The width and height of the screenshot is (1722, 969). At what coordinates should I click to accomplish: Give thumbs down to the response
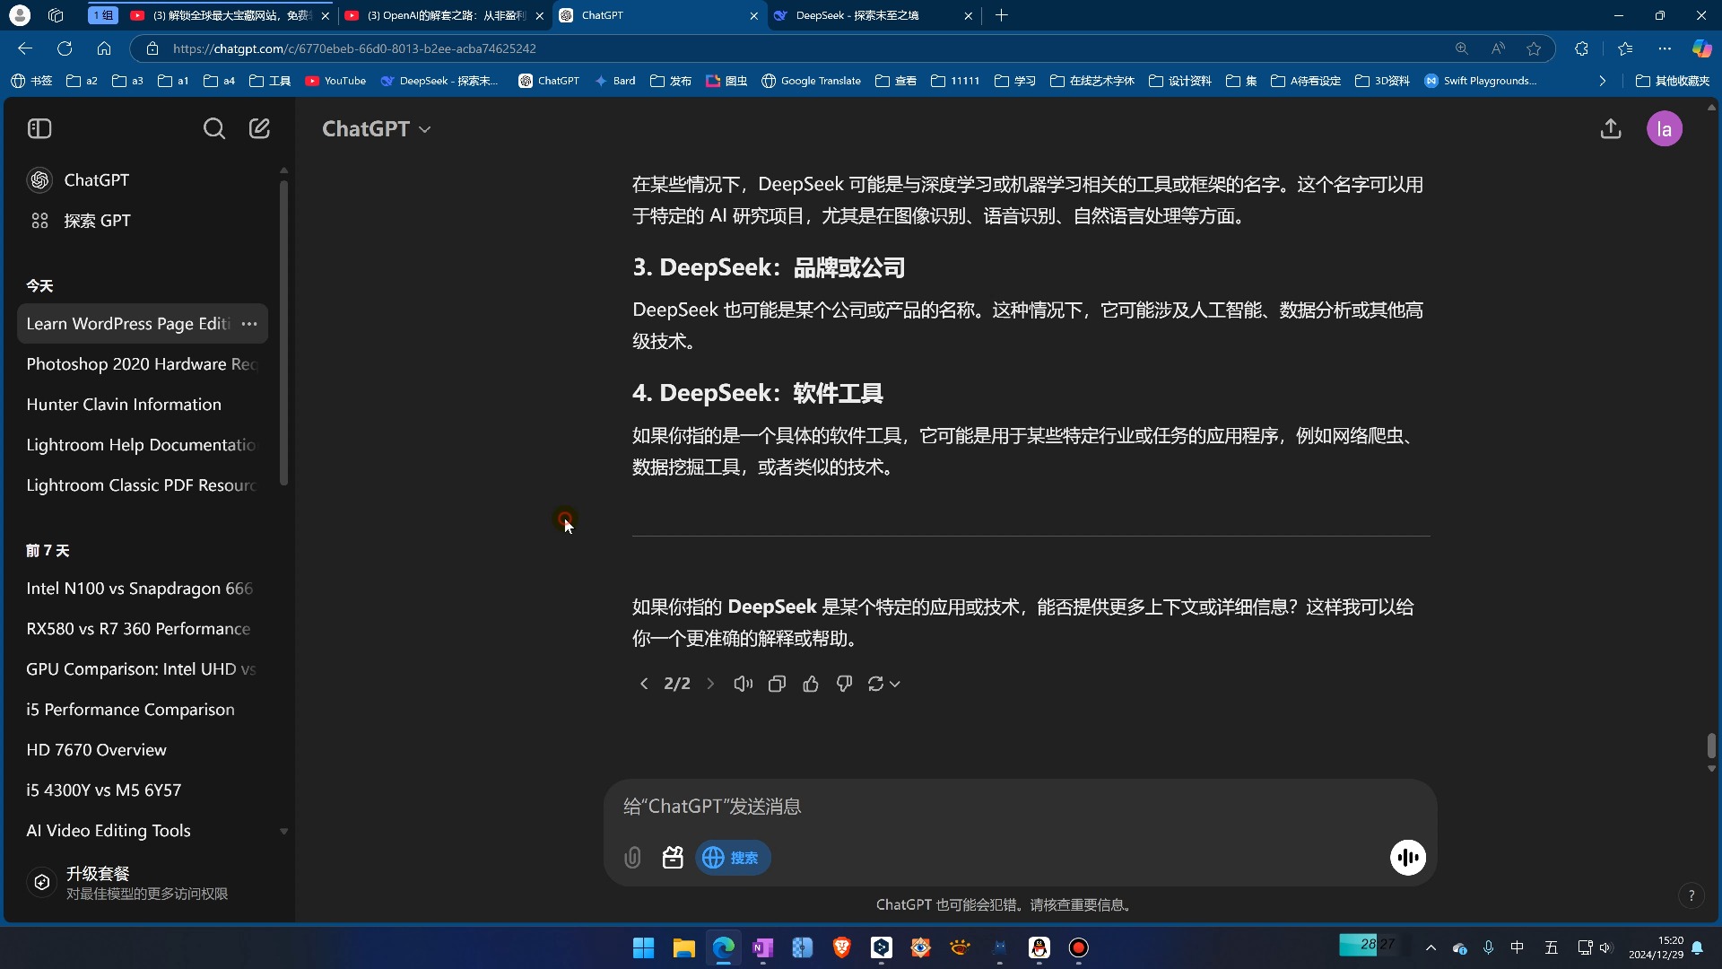[844, 684]
